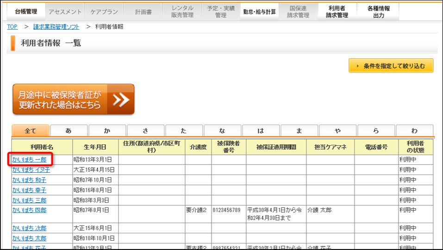
Task: Click birthdate 大正15年6月1日
Action: coord(93,228)
